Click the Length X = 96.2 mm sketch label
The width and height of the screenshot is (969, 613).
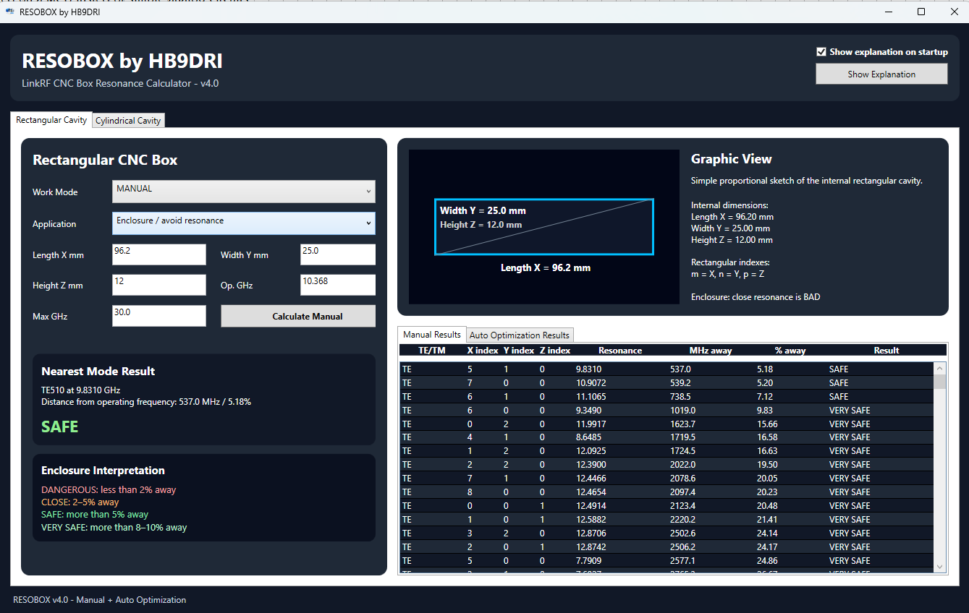546,268
